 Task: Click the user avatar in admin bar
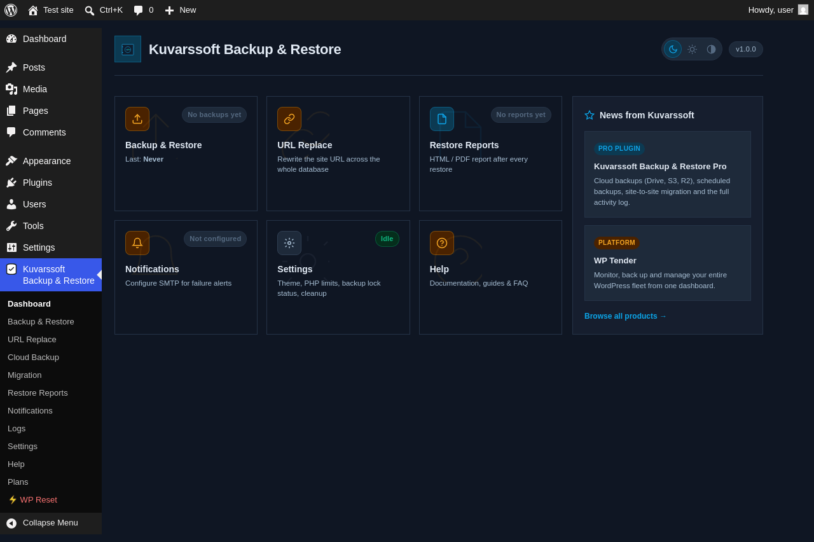coord(803,10)
